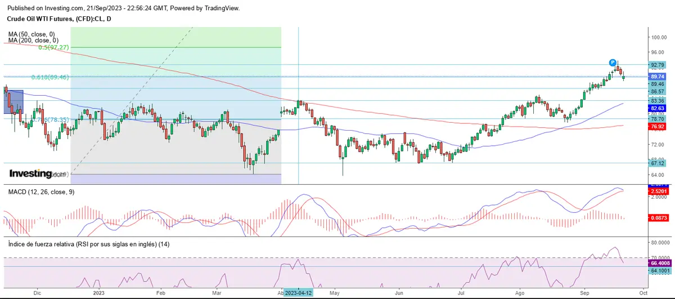Click the dark blue rectangle at the chart's left edge
The height and width of the screenshot is (299, 675).
(13, 101)
